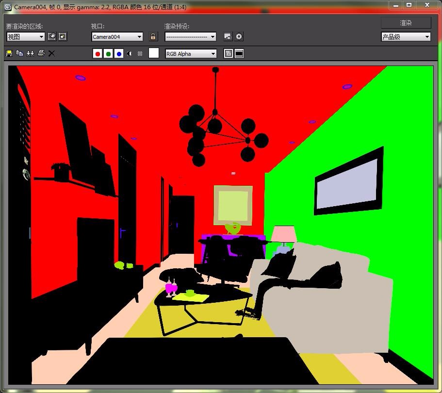Viewport: 442px width, 393px height.
Task: Open the 产品级 render mode dropdown
Action: (x=406, y=37)
